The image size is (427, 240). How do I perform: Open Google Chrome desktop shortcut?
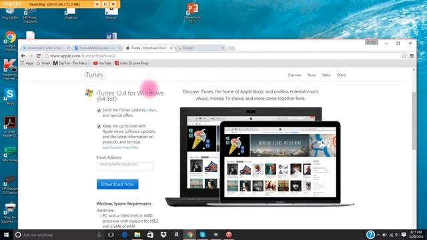pyautogui.click(x=10, y=41)
